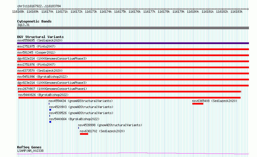
Task: Open nsv4554434 (gnomADStructuralVariants) label
Action: (x=81, y=101)
